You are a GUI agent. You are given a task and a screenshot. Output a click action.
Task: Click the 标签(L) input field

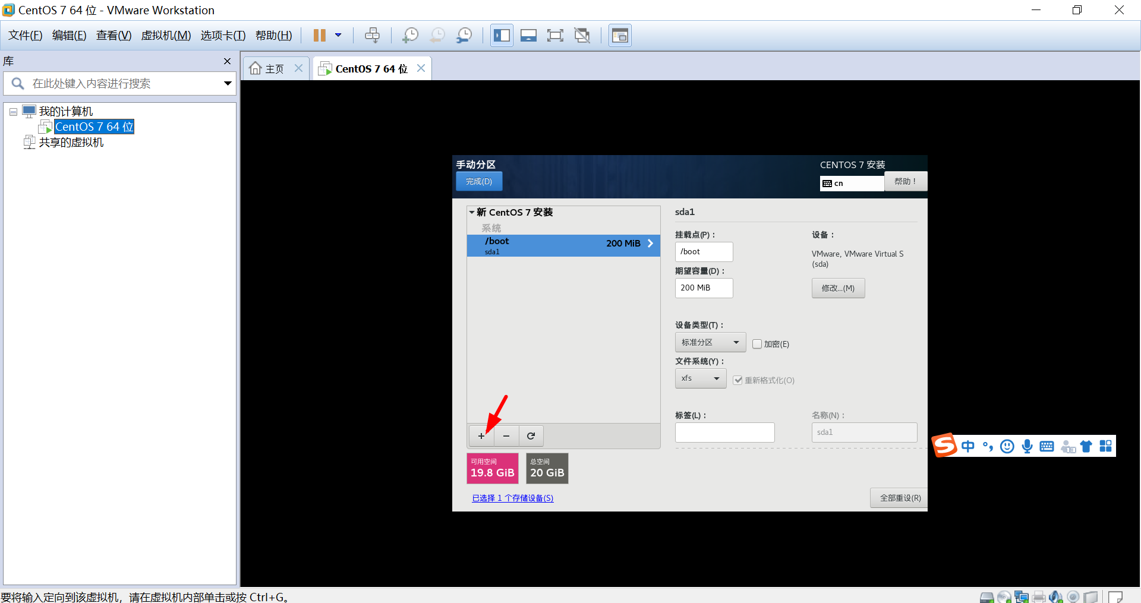coord(724,432)
